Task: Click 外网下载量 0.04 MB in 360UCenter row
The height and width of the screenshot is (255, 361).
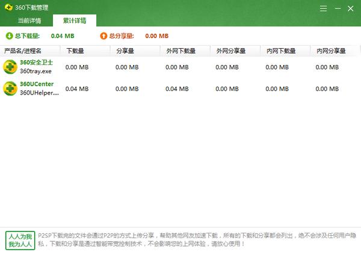Action: coord(177,89)
